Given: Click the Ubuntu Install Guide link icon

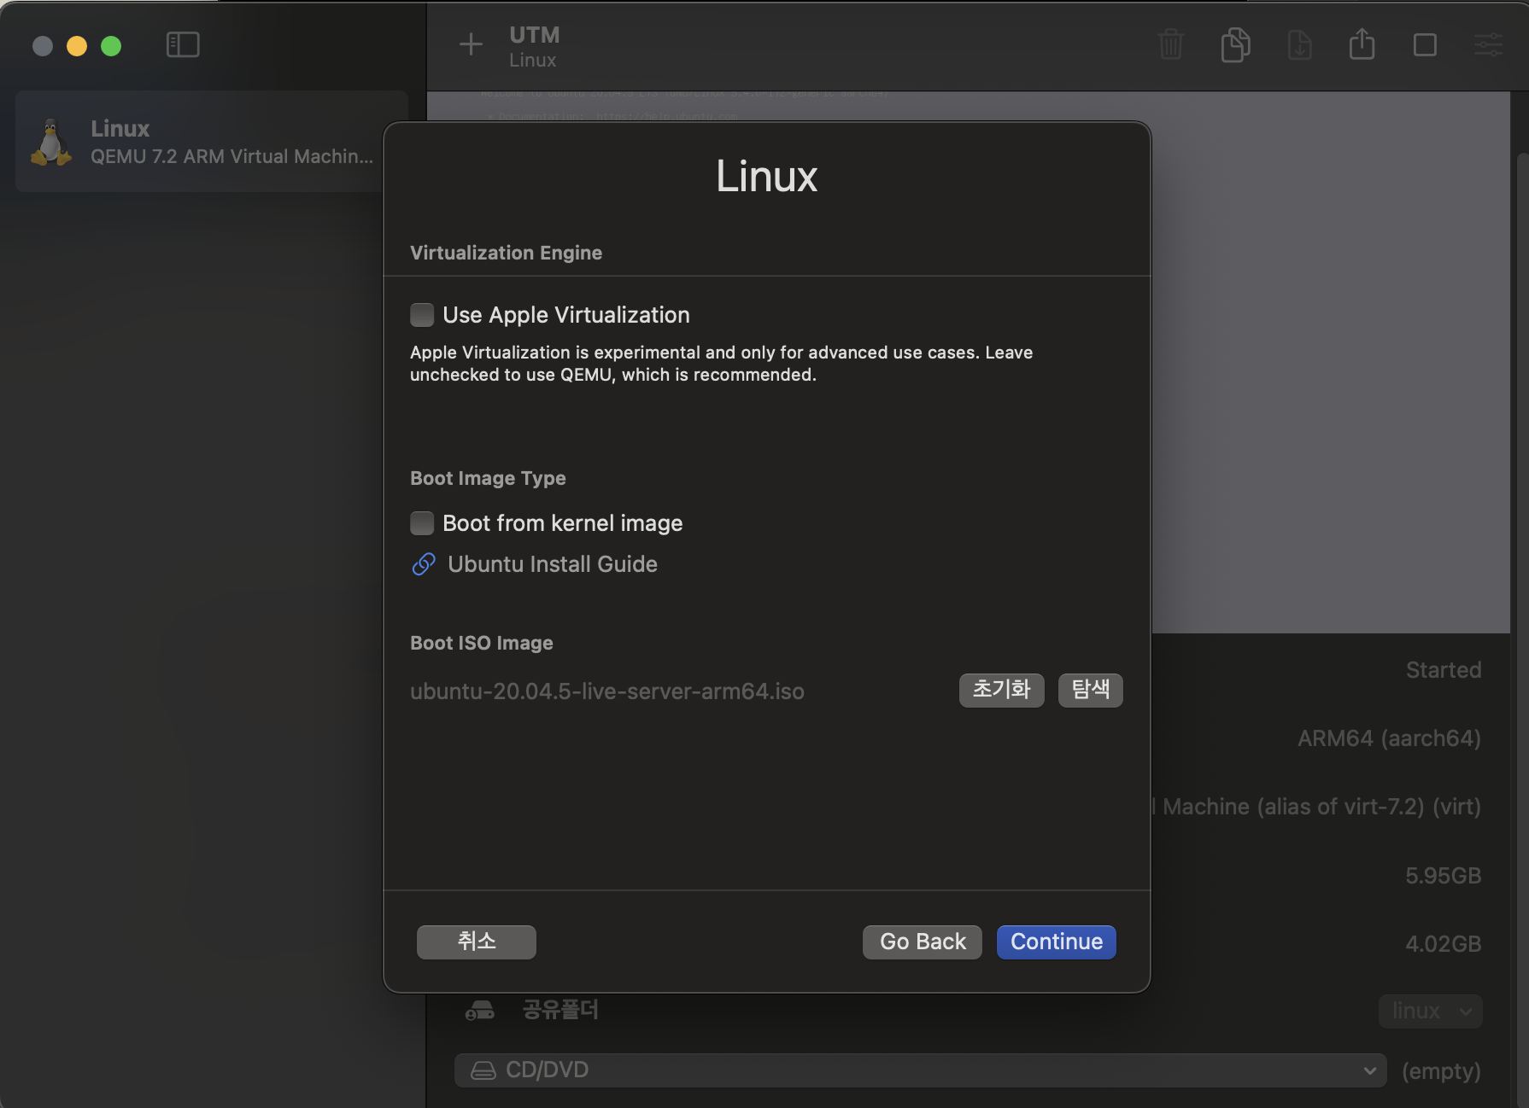Looking at the screenshot, I should click(x=424, y=564).
